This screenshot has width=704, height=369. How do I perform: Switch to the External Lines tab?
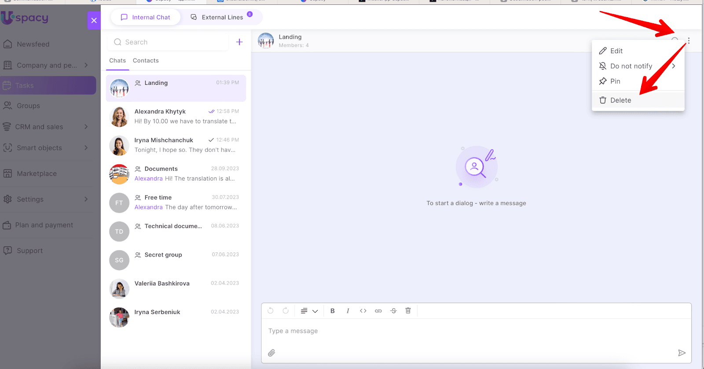(x=222, y=17)
